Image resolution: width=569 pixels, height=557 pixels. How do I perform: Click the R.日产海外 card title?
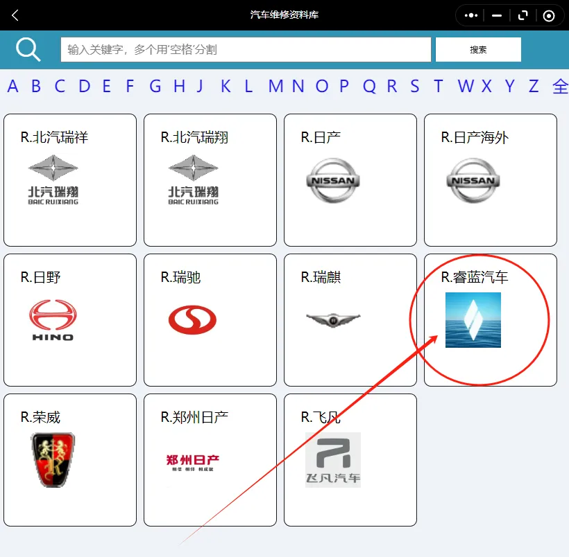coord(475,138)
